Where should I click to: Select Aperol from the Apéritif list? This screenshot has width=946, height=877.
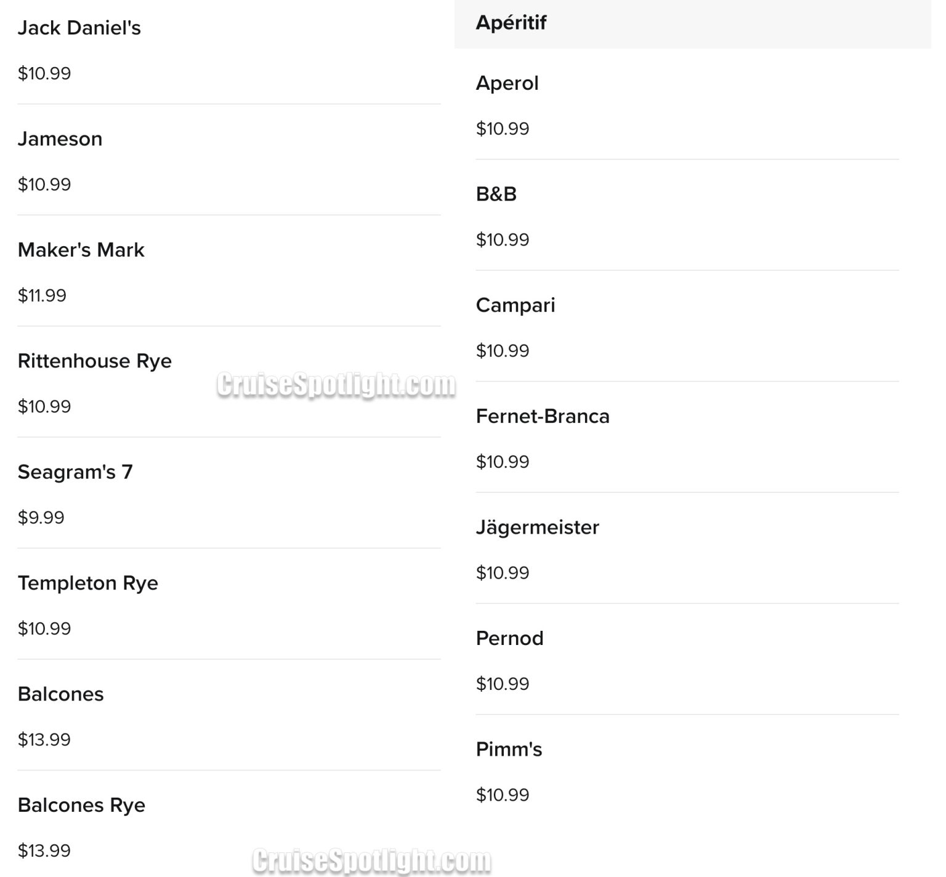click(507, 84)
